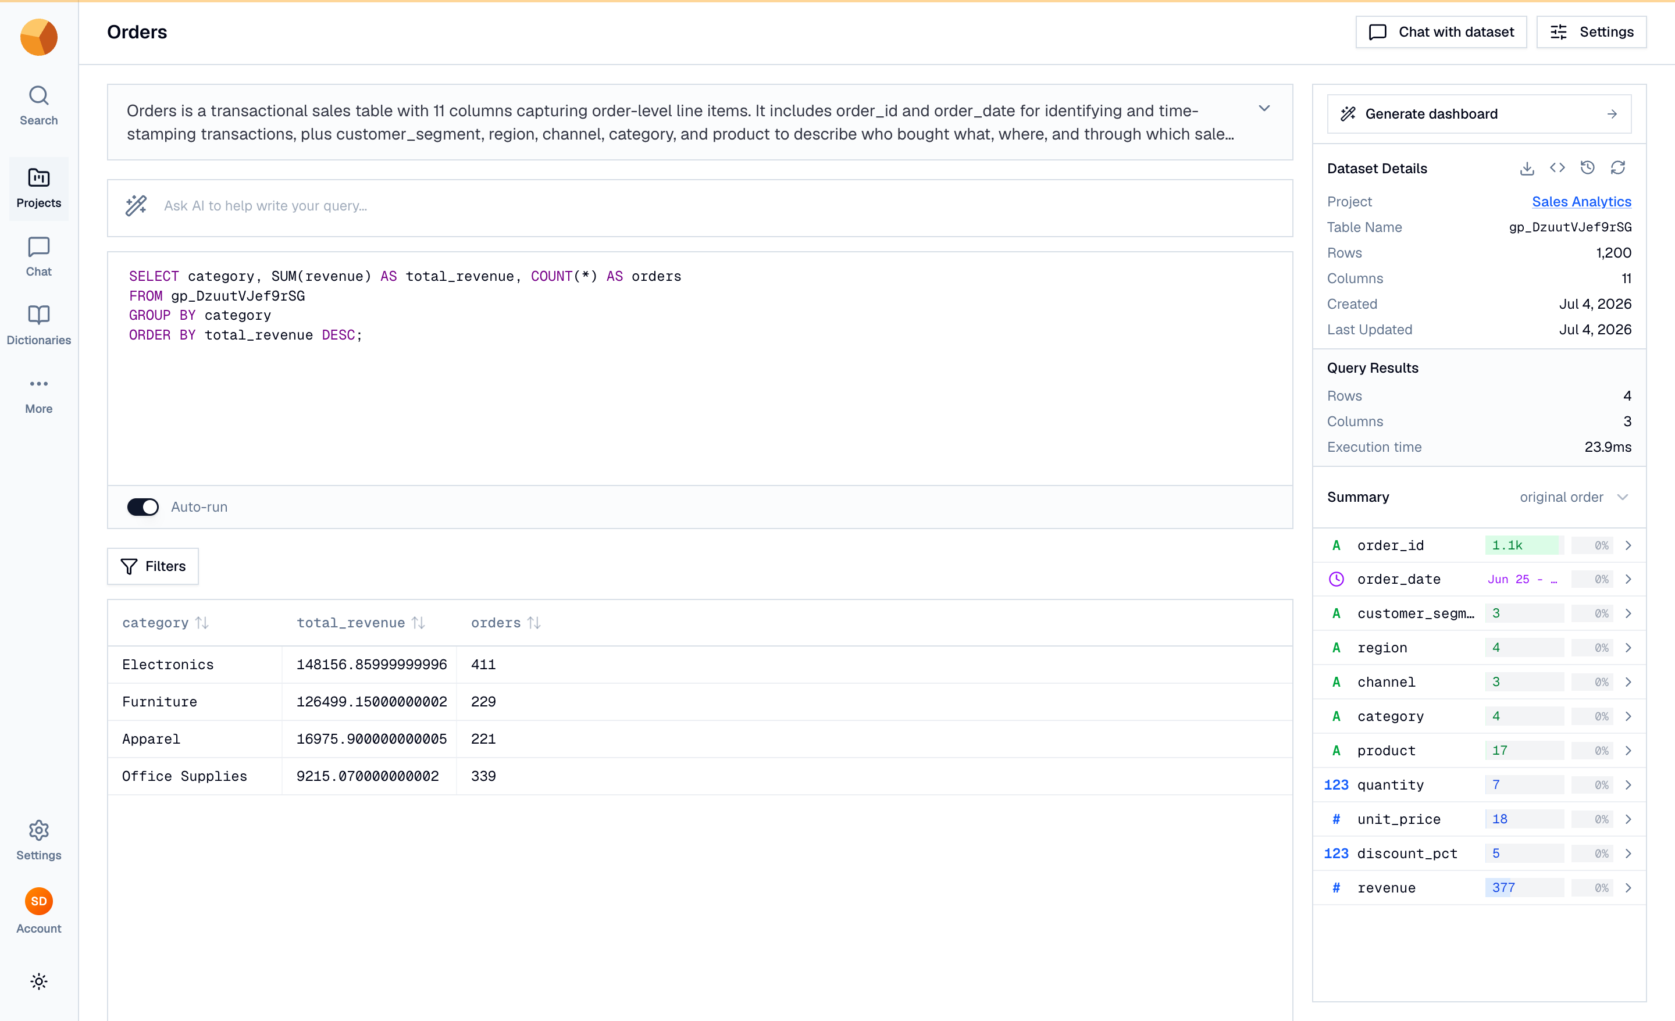This screenshot has width=1675, height=1021.
Task: Select the Furniture row cell
Action: [x=194, y=702]
